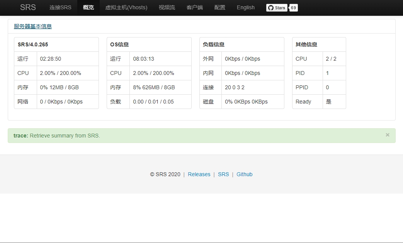This screenshot has width=403, height=243.
Task: Click the SRS/4.0.265 table header
Action: pos(33,44)
